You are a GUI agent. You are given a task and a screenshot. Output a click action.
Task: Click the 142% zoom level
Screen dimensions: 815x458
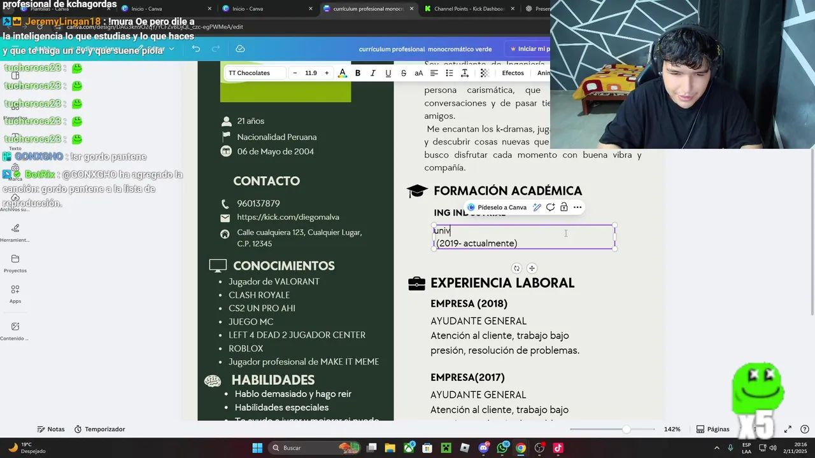pos(672,429)
